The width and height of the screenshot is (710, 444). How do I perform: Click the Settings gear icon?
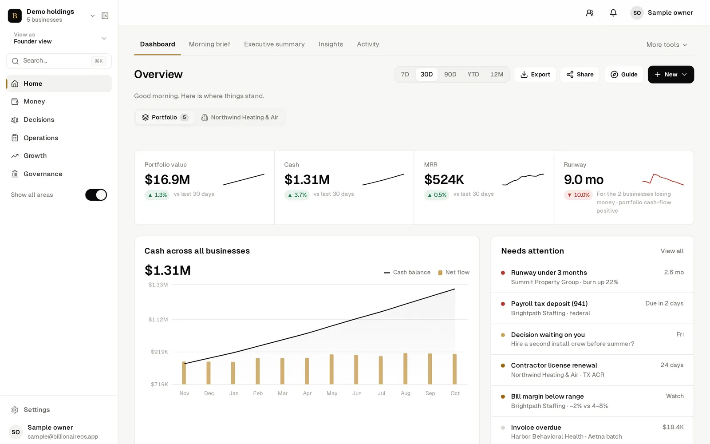tap(15, 410)
